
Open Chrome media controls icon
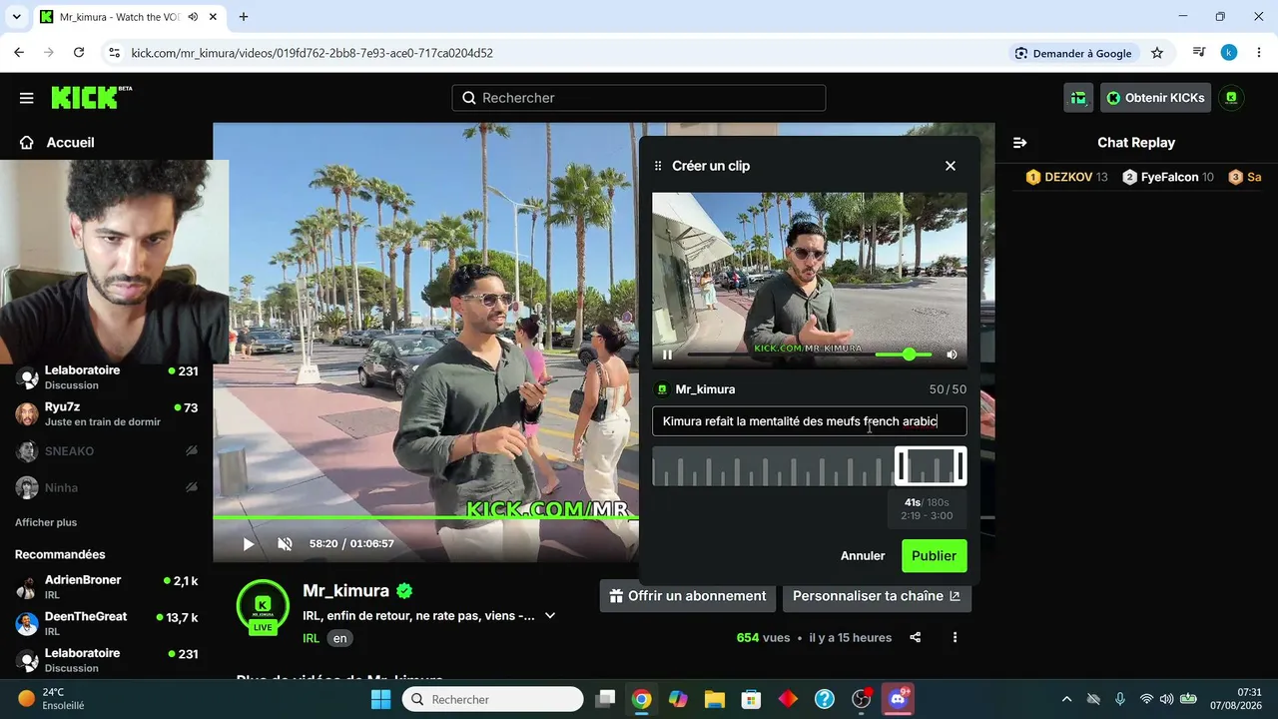(1199, 53)
